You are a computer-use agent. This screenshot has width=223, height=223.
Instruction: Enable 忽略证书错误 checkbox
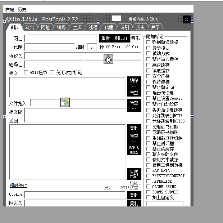(x=148, y=132)
